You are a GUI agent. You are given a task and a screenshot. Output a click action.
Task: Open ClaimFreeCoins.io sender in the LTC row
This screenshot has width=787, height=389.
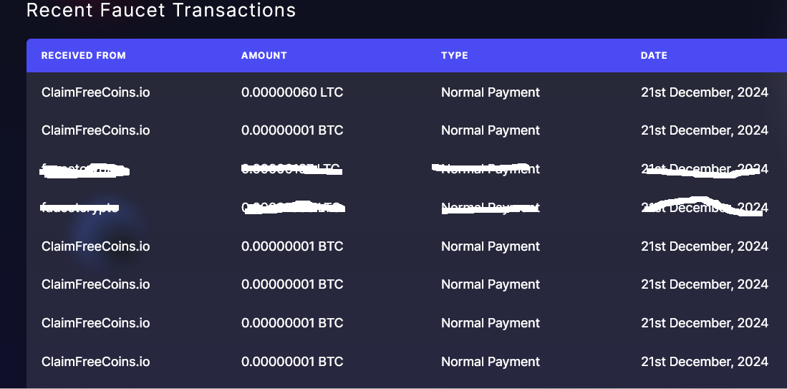[95, 92]
